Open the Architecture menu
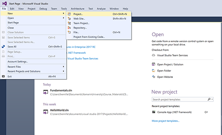This screenshot has width=222, height=135. pyautogui.click(x=77, y=9)
